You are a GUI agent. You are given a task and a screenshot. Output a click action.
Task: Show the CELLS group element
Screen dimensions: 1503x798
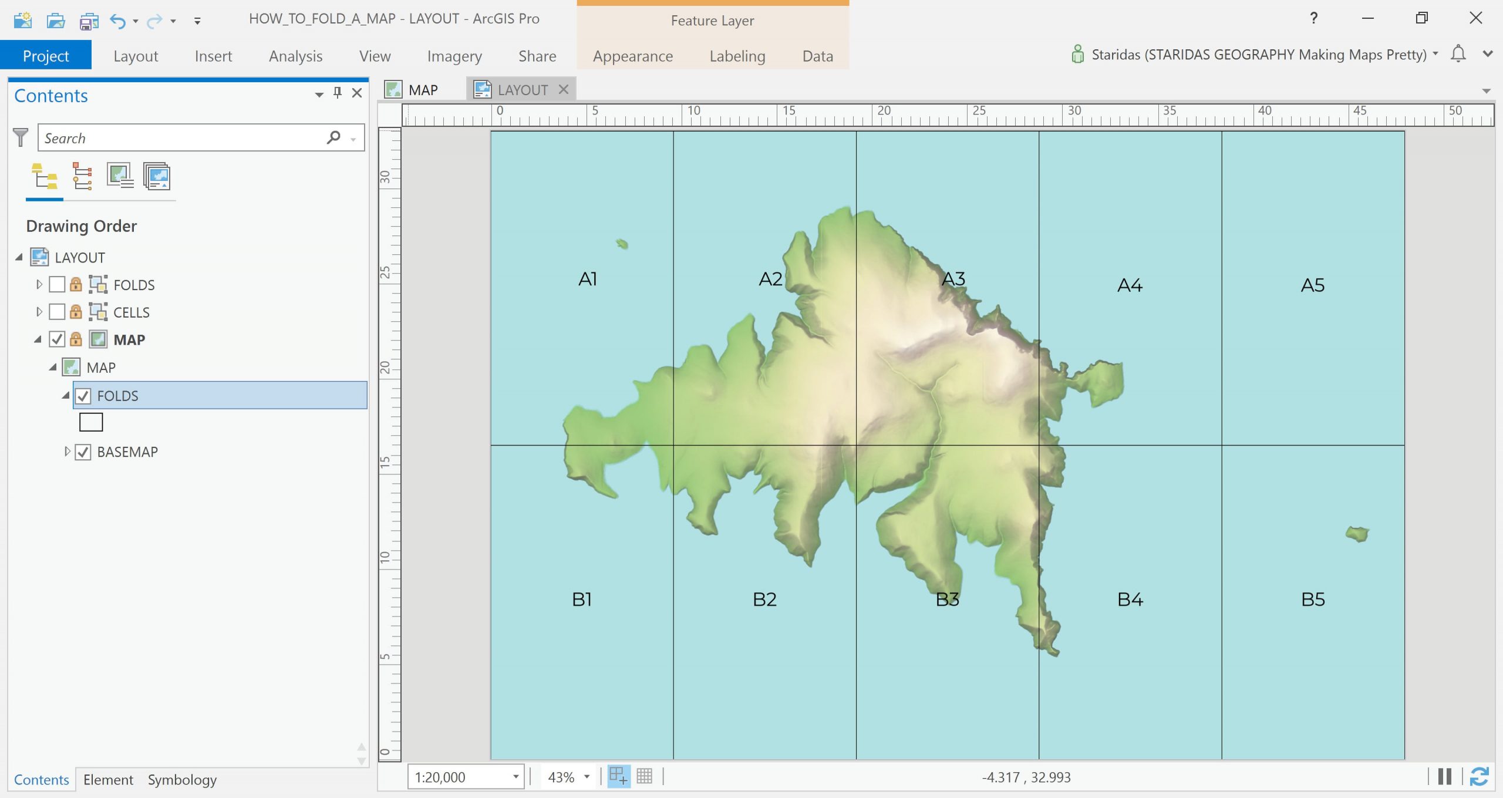57,312
